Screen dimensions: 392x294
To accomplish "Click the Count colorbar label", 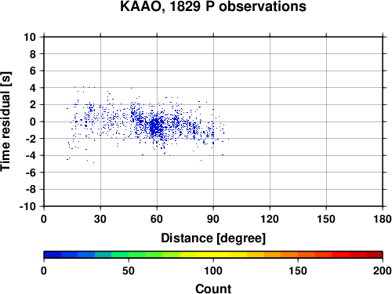I will (213, 289).
